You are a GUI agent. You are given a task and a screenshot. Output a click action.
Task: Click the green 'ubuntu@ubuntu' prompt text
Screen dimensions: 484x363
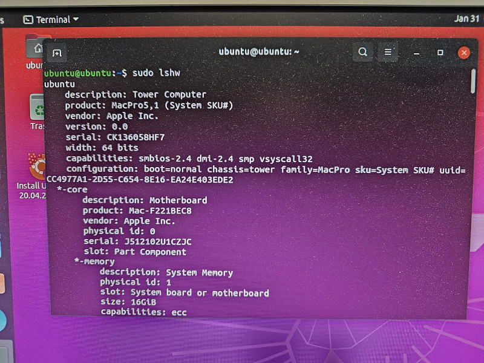click(78, 73)
